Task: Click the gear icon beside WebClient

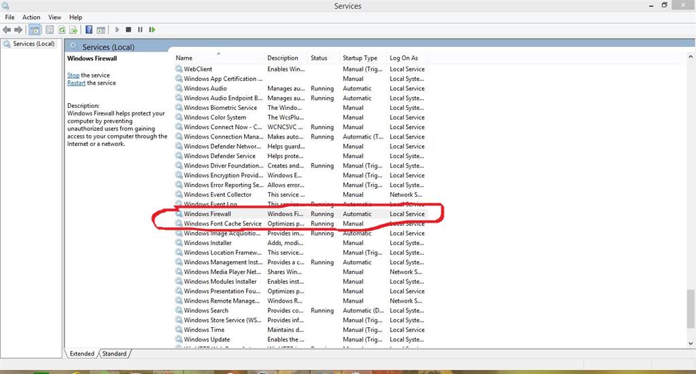Action: (x=179, y=69)
